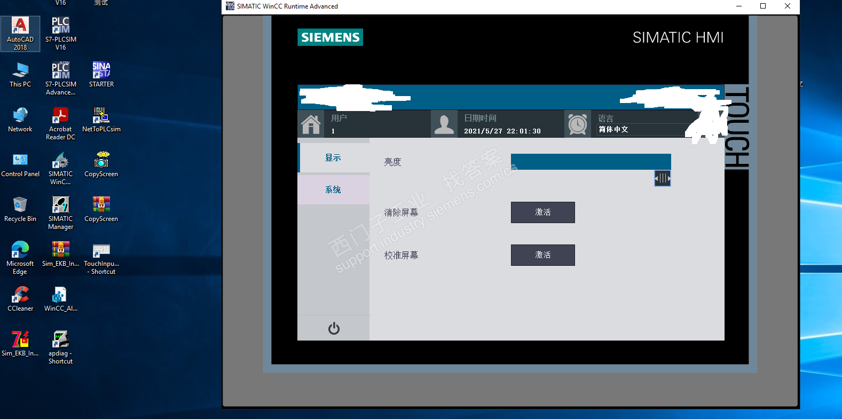Select the Sim_EKB_In archive icon beside Microsoft Edge
Image resolution: width=842 pixels, height=419 pixels.
(61, 254)
